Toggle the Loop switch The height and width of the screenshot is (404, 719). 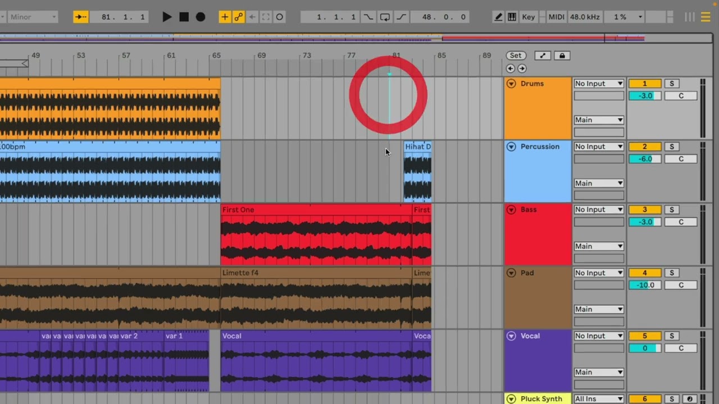tap(385, 17)
